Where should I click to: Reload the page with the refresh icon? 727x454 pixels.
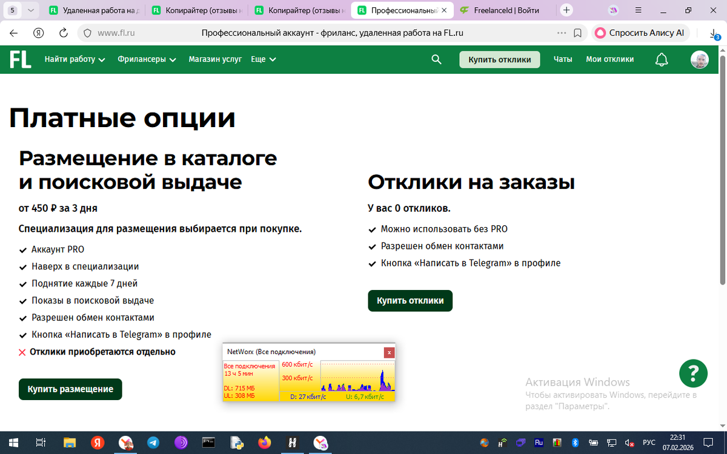(x=63, y=33)
